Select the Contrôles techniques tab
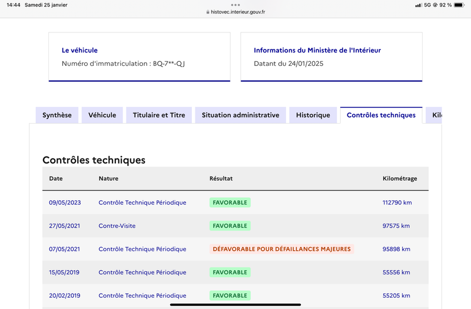Viewport: 471px width, 309px height. tap(381, 115)
